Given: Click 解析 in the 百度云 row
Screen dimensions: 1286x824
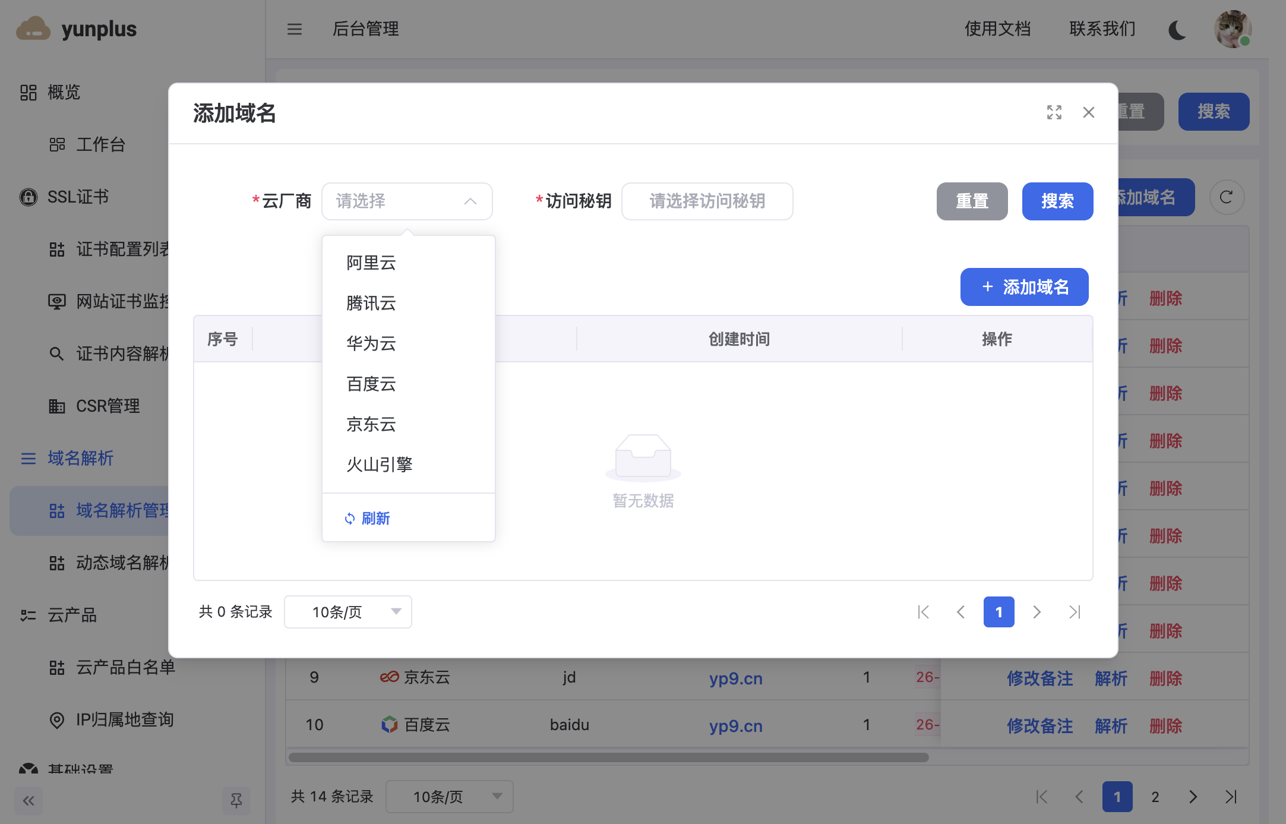Looking at the screenshot, I should click(1111, 725).
